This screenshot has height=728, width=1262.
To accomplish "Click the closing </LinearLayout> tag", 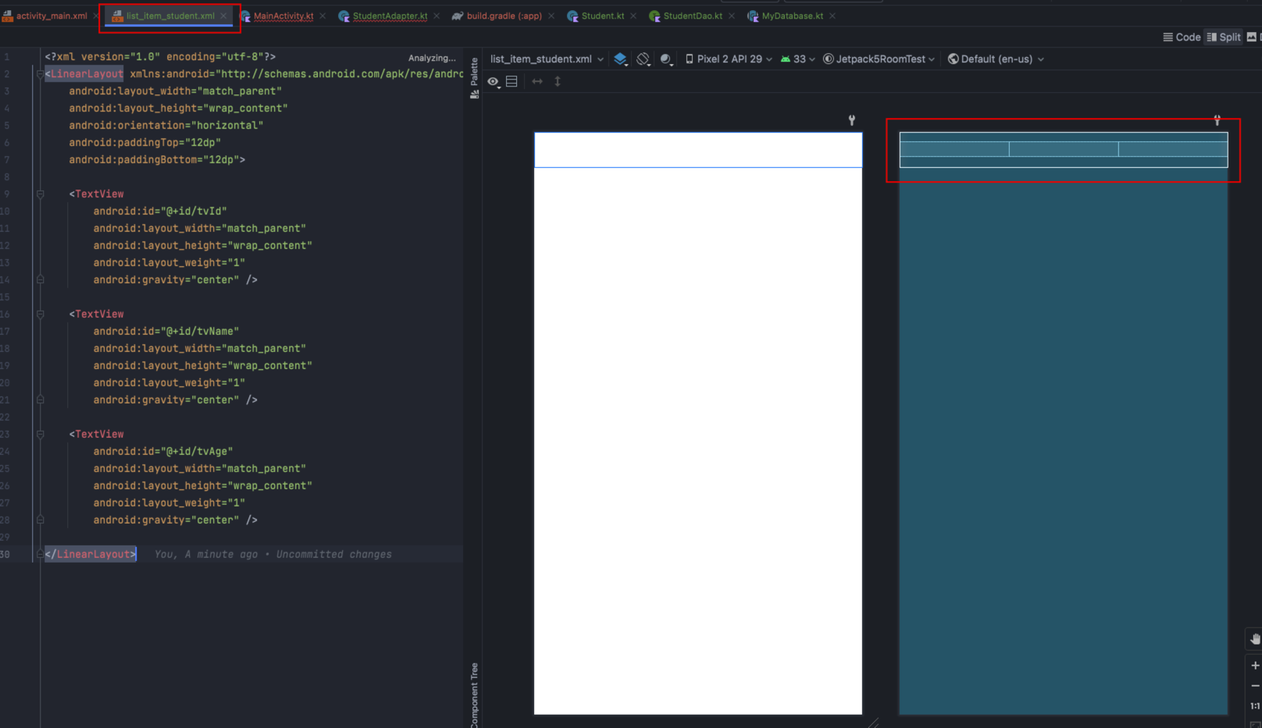I will coord(91,555).
